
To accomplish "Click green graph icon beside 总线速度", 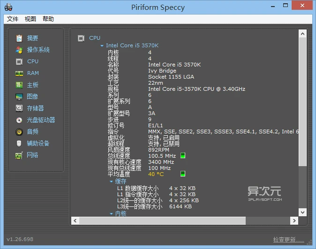I will pyautogui.click(x=183, y=155).
